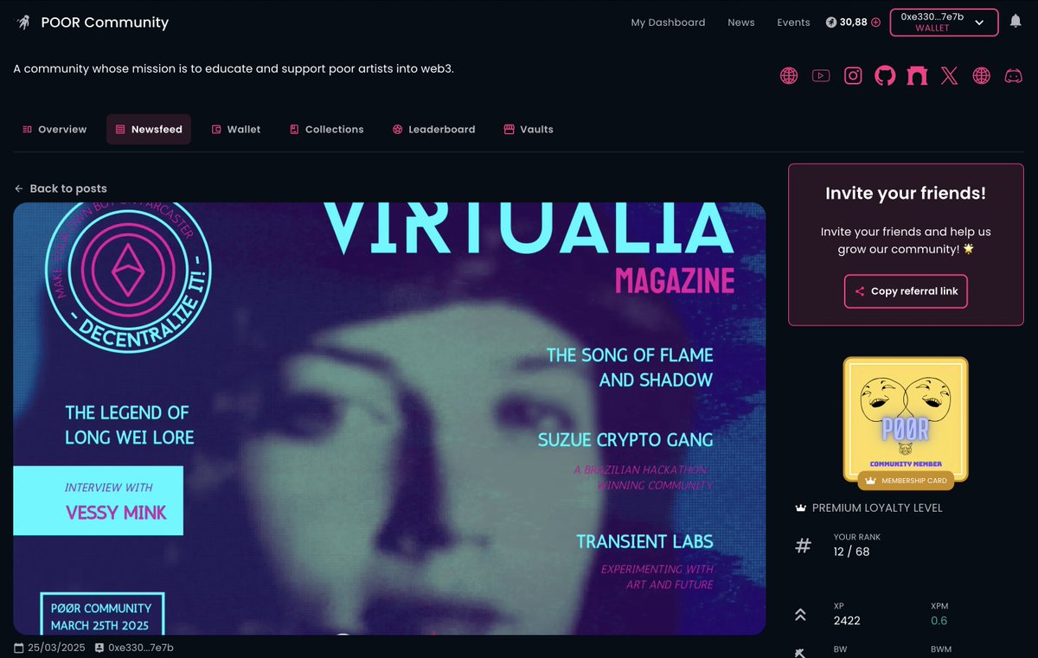Open the Discord icon link
This screenshot has width=1038, height=658.
(x=1013, y=75)
